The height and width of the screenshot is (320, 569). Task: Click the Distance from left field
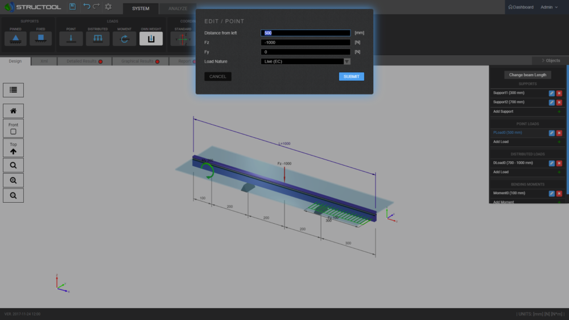[306, 32]
